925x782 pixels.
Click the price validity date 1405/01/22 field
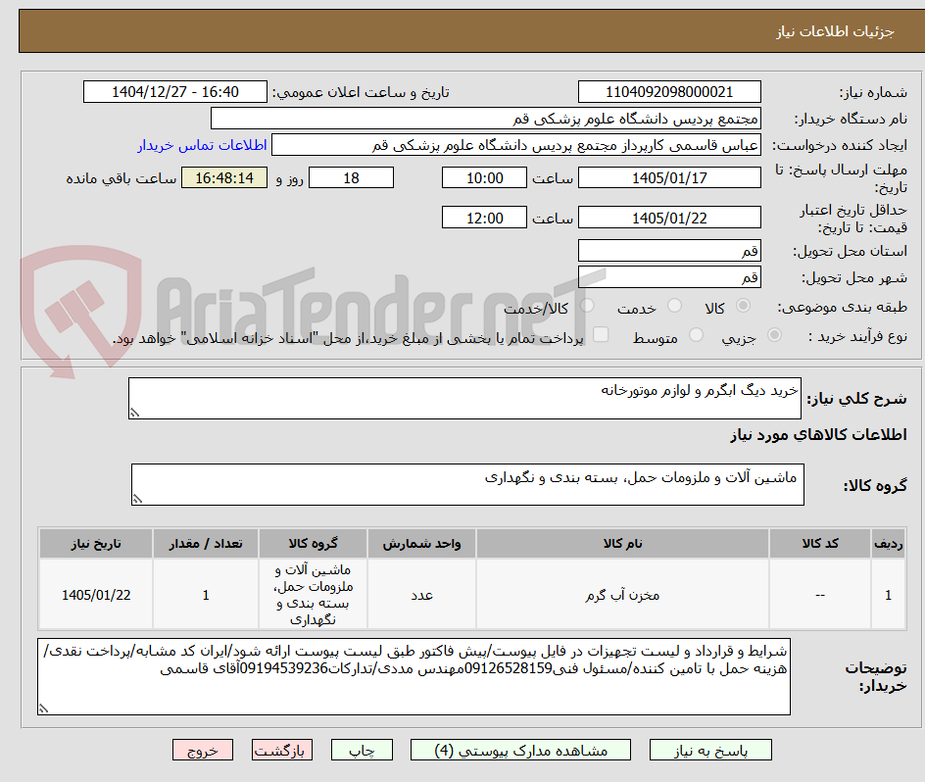[669, 218]
